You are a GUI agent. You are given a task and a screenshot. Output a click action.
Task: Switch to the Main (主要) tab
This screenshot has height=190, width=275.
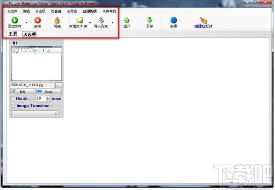[14, 34]
